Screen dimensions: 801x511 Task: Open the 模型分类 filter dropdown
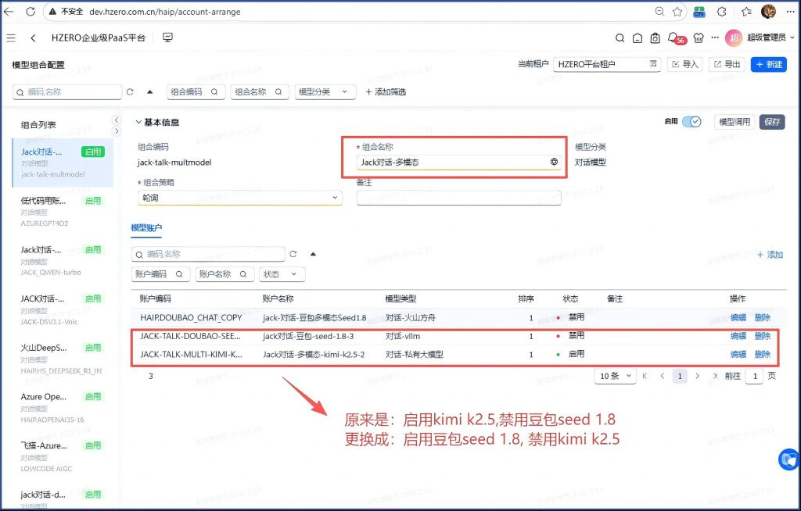(x=325, y=92)
